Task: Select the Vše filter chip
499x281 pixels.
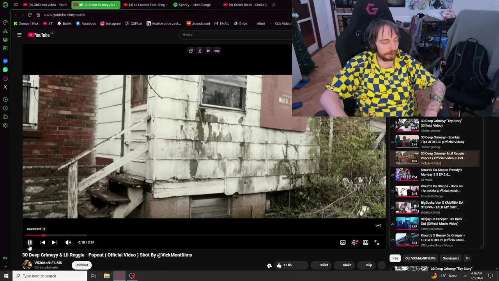Action: click(x=395, y=258)
